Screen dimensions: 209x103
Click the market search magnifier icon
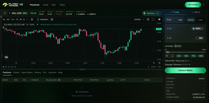5,13
